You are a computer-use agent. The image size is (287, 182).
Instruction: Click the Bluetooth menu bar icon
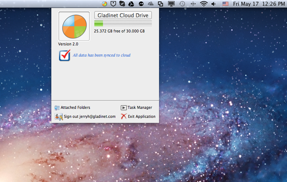193,4
